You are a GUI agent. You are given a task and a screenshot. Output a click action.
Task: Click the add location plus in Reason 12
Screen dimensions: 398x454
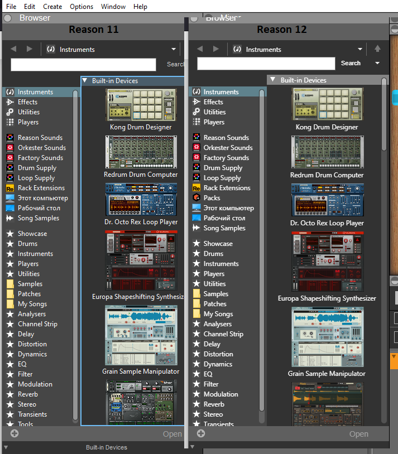tap(201, 433)
